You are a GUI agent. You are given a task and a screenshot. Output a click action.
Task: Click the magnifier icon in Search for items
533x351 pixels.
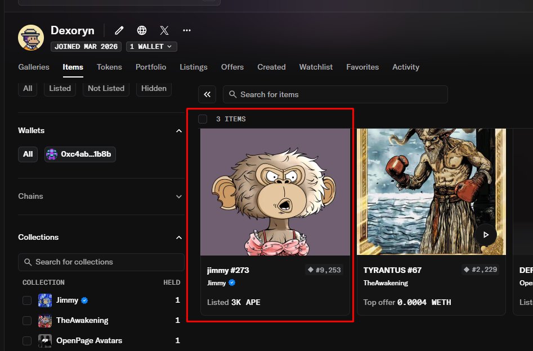tap(233, 94)
